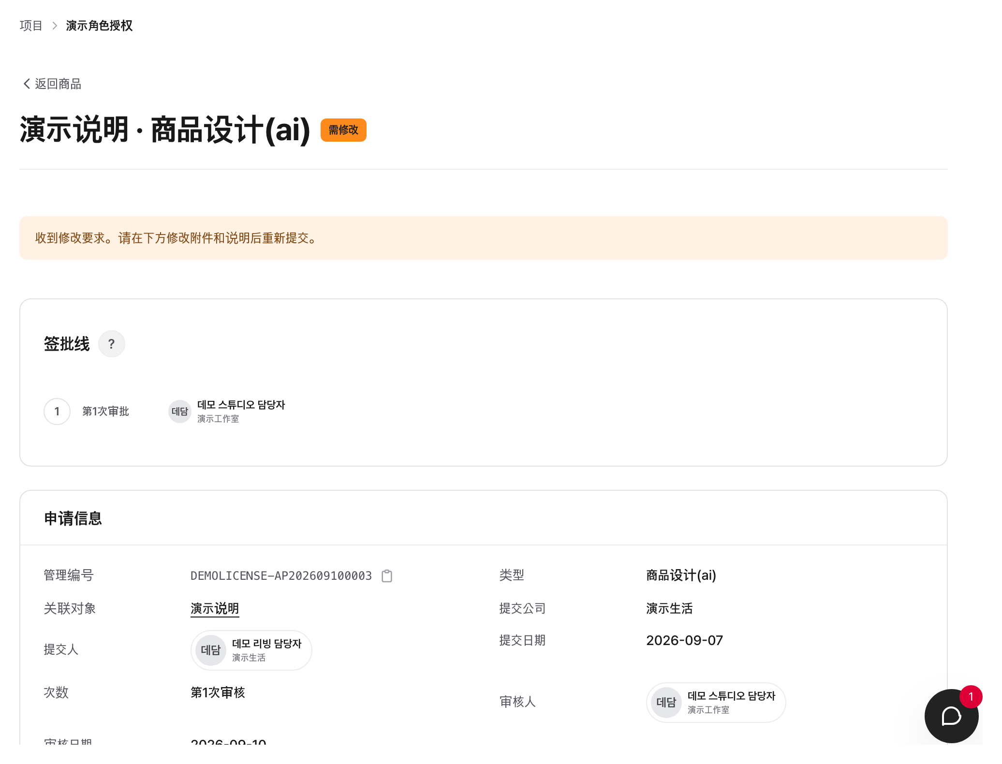Viewport: 1002px width, 764px height.
Task: Click the 需修改 status badge
Action: tap(343, 130)
